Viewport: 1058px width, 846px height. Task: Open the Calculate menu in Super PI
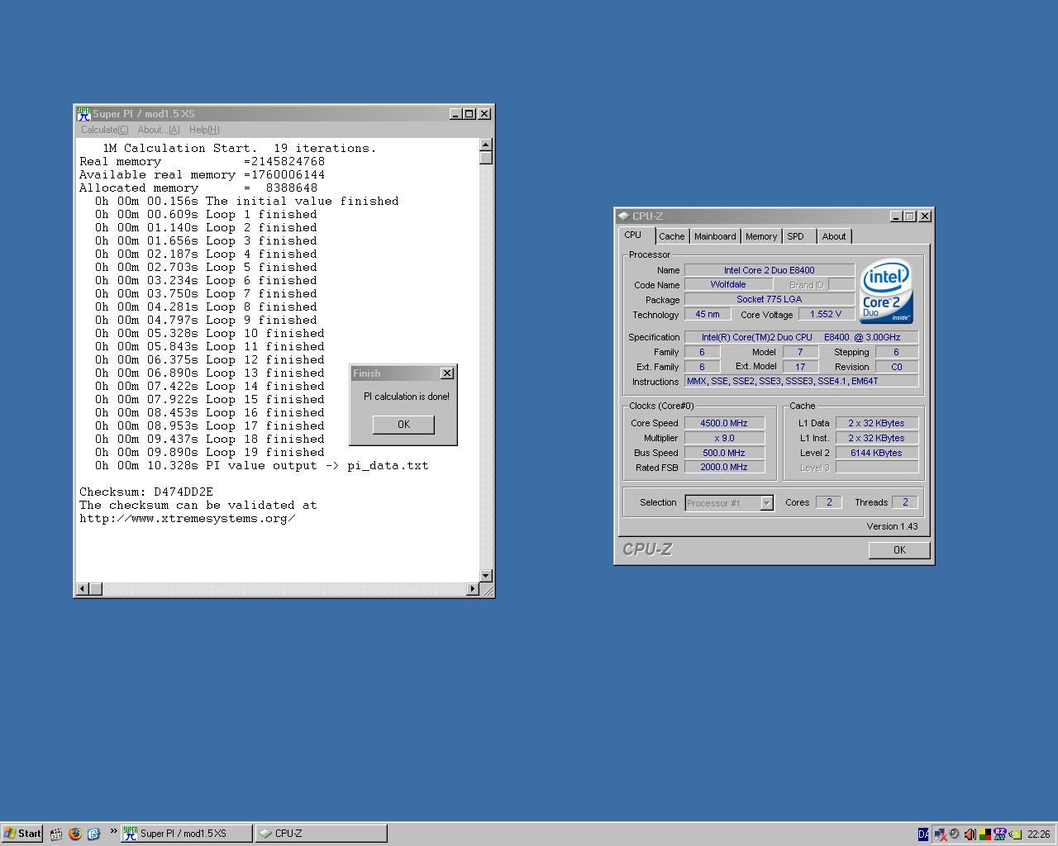(105, 130)
